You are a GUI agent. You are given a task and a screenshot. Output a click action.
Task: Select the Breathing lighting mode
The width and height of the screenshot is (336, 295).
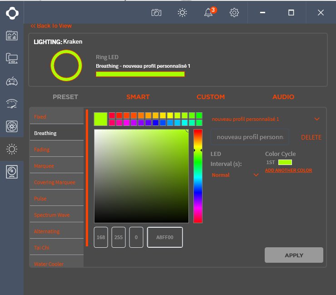(x=57, y=133)
